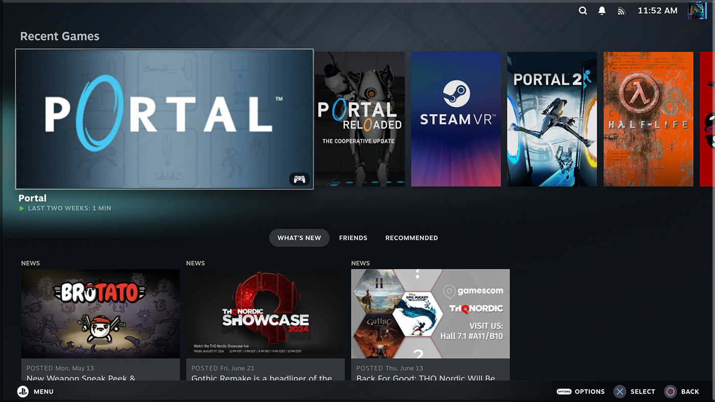The image size is (715, 402).
Task: Open your profile avatar top right
Action: click(x=697, y=10)
